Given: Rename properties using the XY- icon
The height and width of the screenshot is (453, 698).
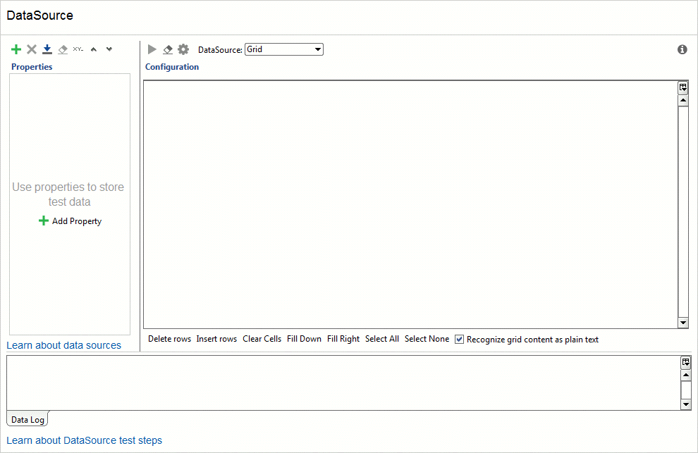Looking at the screenshot, I should click(78, 49).
